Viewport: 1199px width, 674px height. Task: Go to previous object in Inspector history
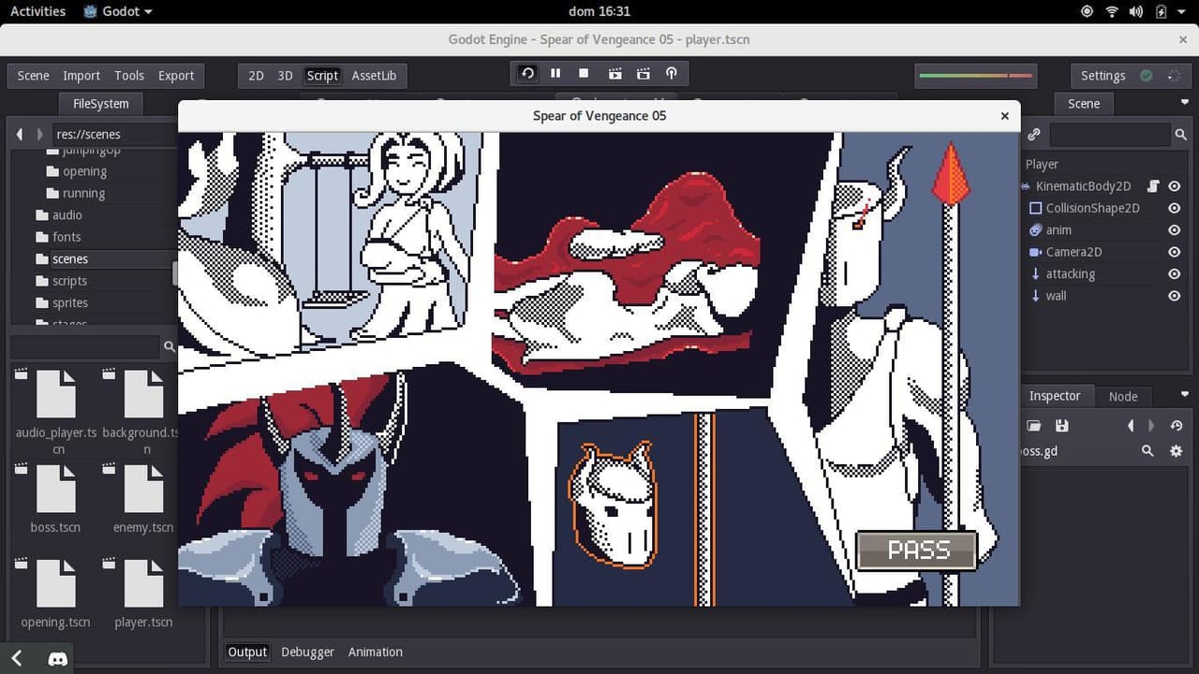(x=1131, y=426)
